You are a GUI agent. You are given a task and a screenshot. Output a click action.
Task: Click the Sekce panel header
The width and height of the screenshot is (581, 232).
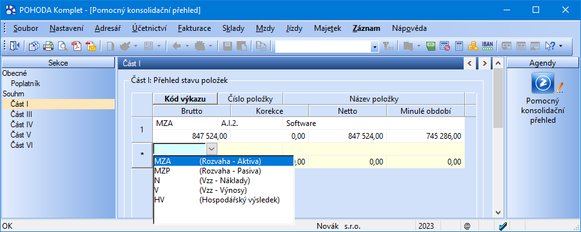[x=58, y=63]
